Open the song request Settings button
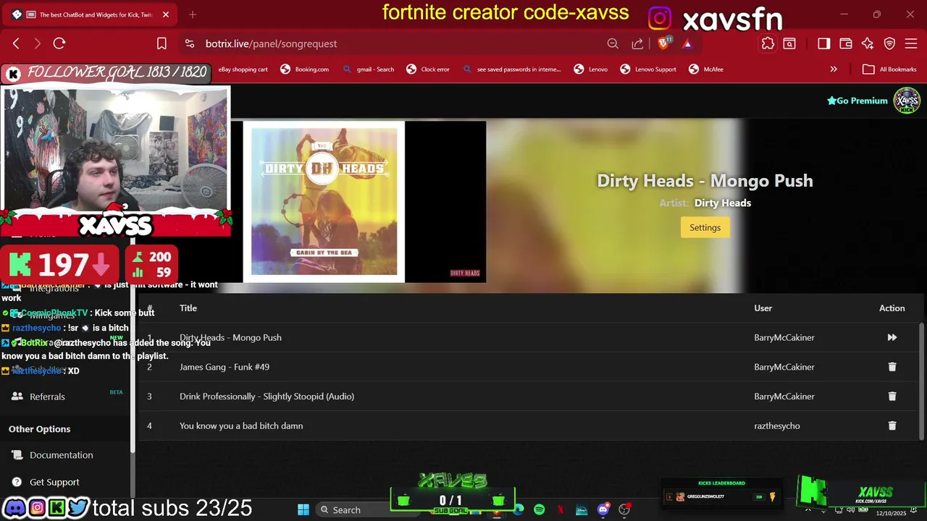The image size is (927, 521). [x=705, y=227]
